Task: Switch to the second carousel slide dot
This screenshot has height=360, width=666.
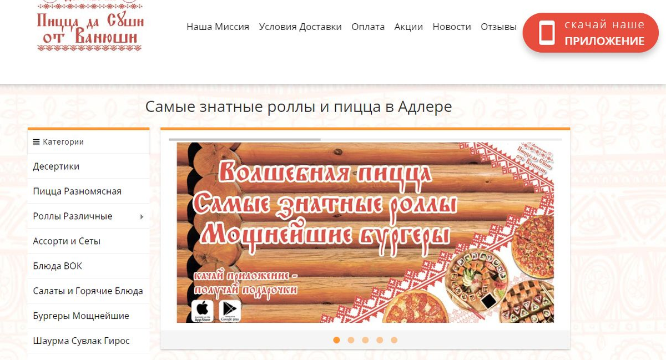Action: pos(351,340)
